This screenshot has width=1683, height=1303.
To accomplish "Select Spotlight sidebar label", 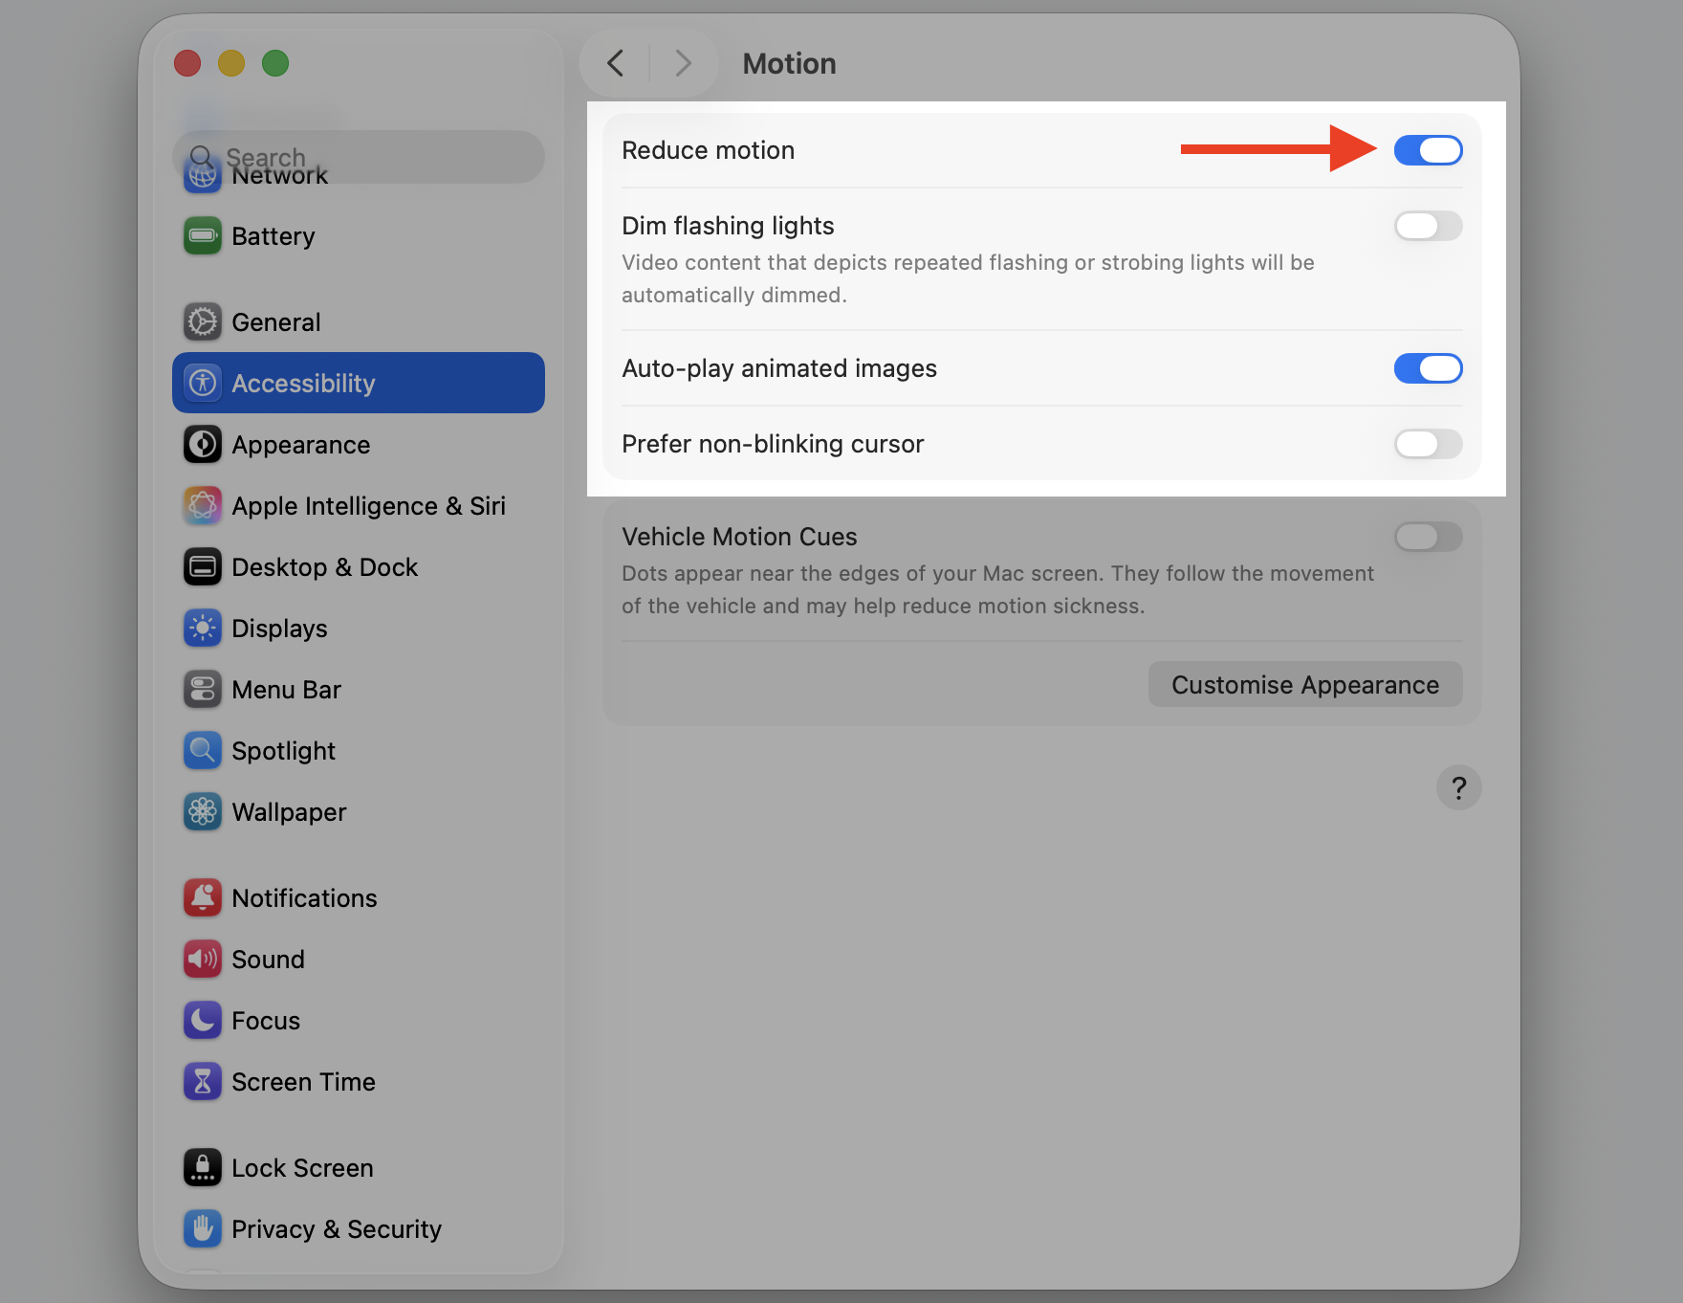I will (283, 751).
